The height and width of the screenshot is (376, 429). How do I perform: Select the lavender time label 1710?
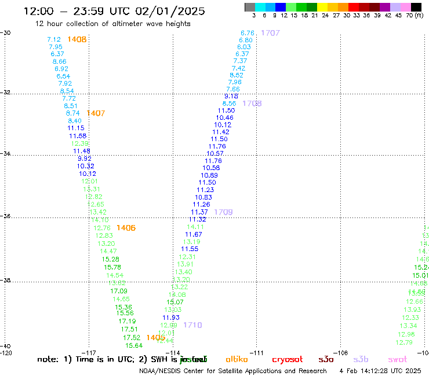[192, 325]
